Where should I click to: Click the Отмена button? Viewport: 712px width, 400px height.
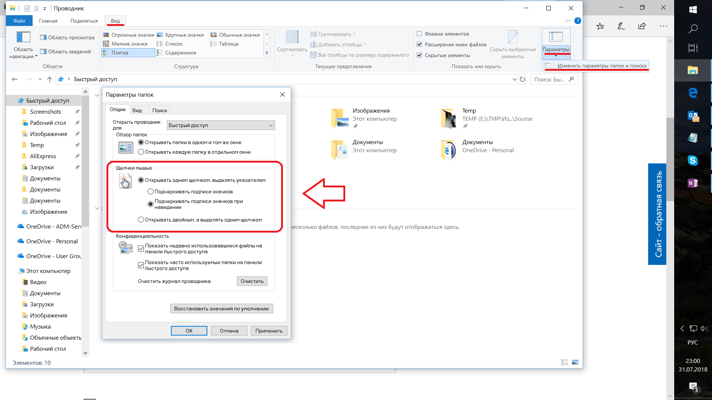pyautogui.click(x=229, y=331)
